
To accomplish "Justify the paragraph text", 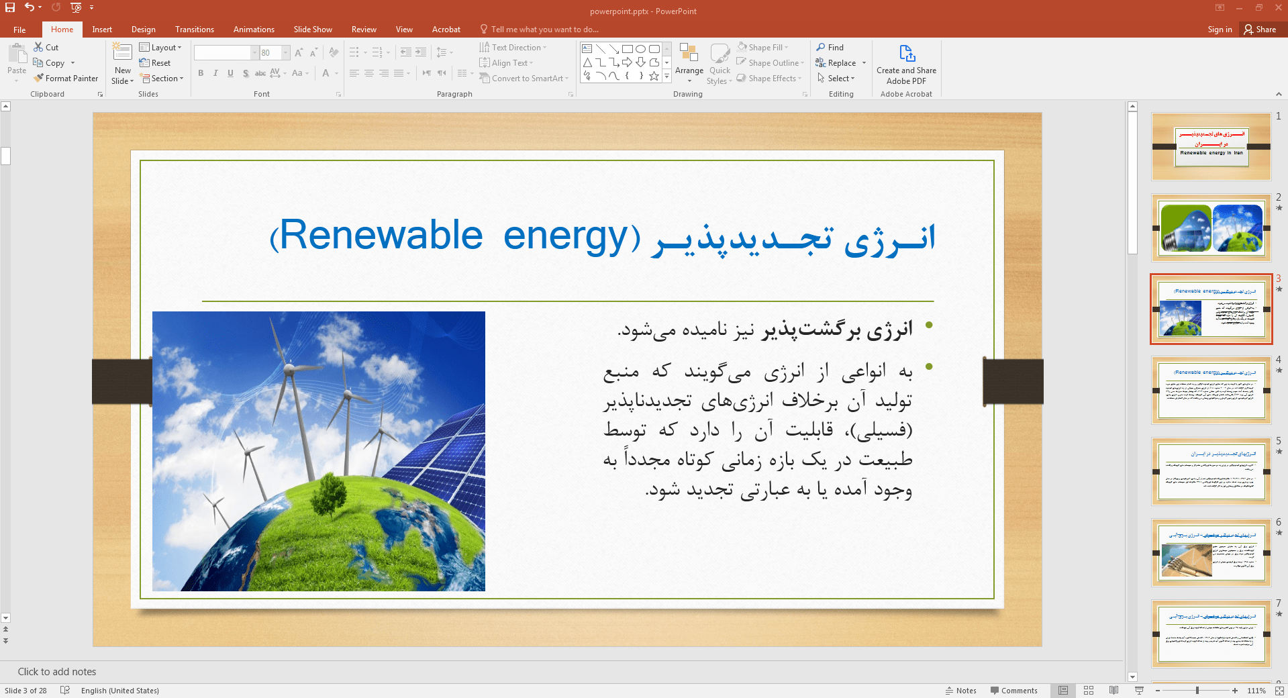I will (399, 73).
